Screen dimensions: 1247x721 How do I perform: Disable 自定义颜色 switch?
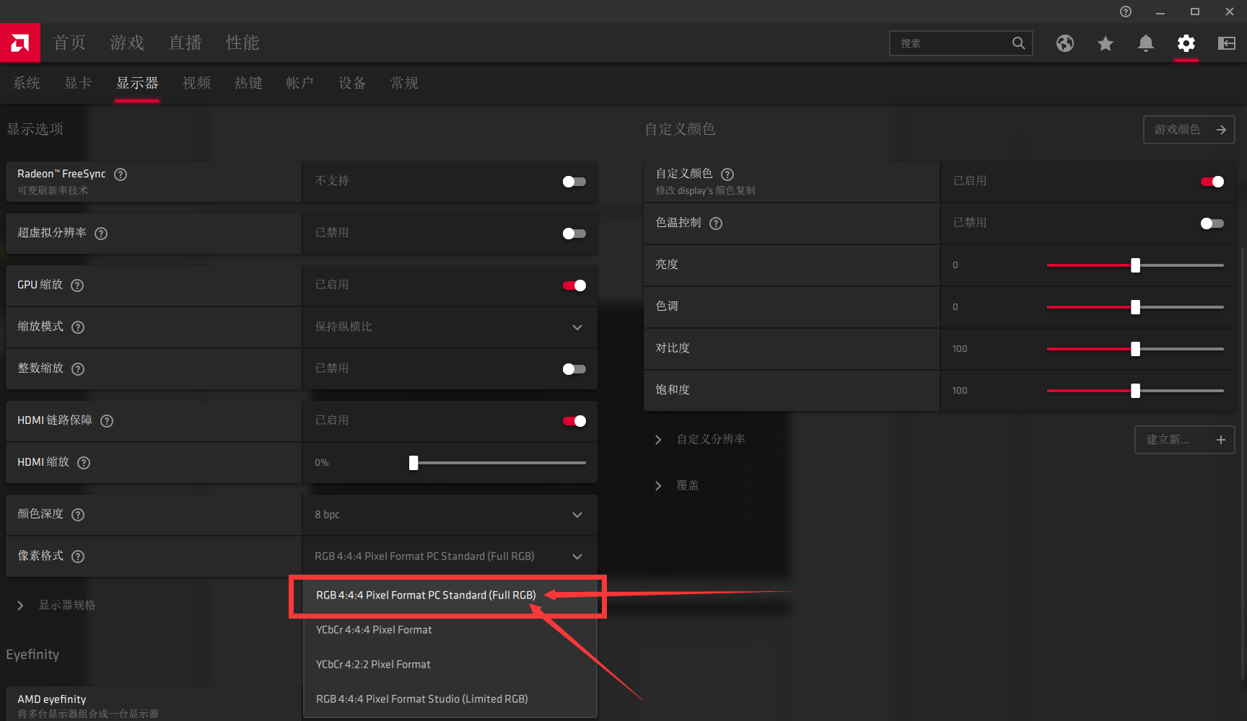click(x=1212, y=182)
